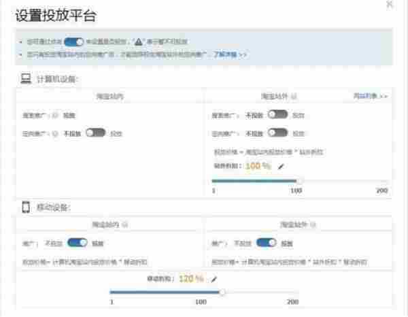The height and width of the screenshot is (317, 408).
Task: Toggle the sample switch in the blue info banner
Action: (x=73, y=41)
